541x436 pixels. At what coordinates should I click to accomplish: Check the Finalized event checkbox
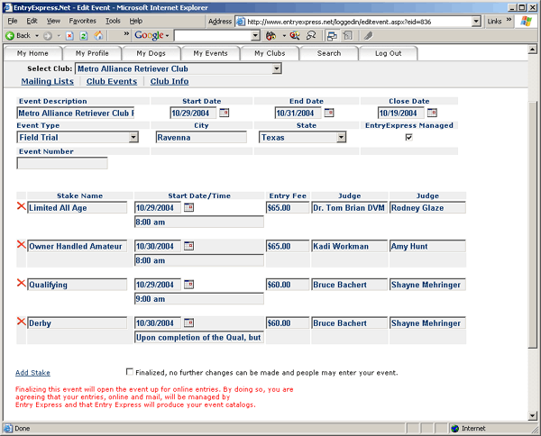(131, 371)
